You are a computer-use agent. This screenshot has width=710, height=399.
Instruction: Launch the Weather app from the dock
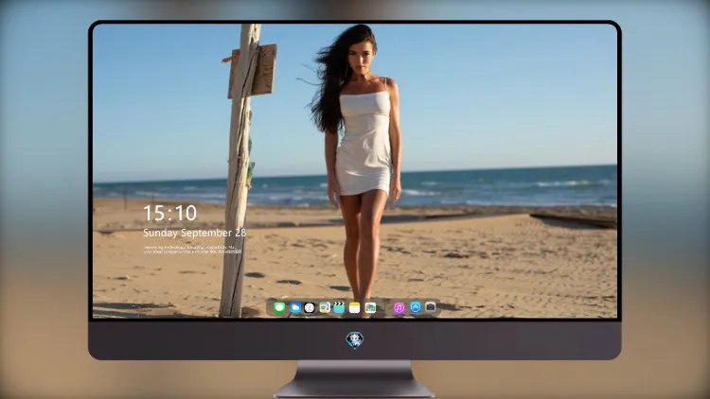tap(295, 307)
